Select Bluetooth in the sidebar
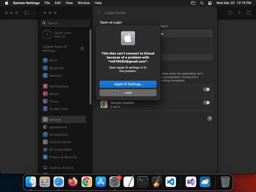 pyautogui.click(x=64, y=68)
